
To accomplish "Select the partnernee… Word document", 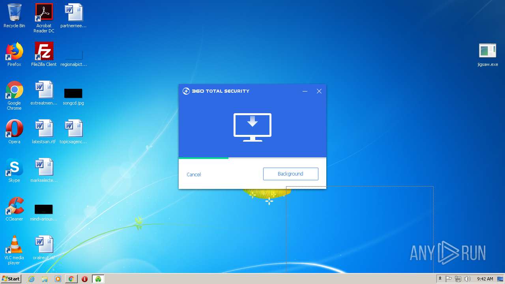I will [73, 16].
